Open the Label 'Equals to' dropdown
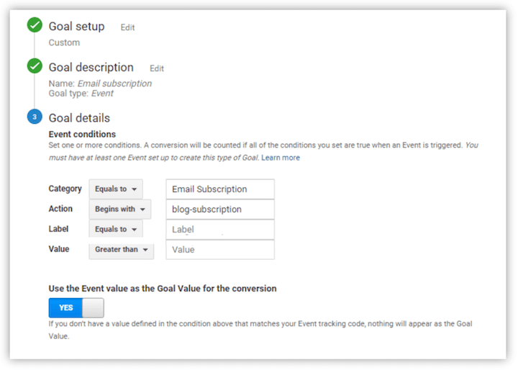Viewport: 518px width, 370px height. click(x=115, y=230)
